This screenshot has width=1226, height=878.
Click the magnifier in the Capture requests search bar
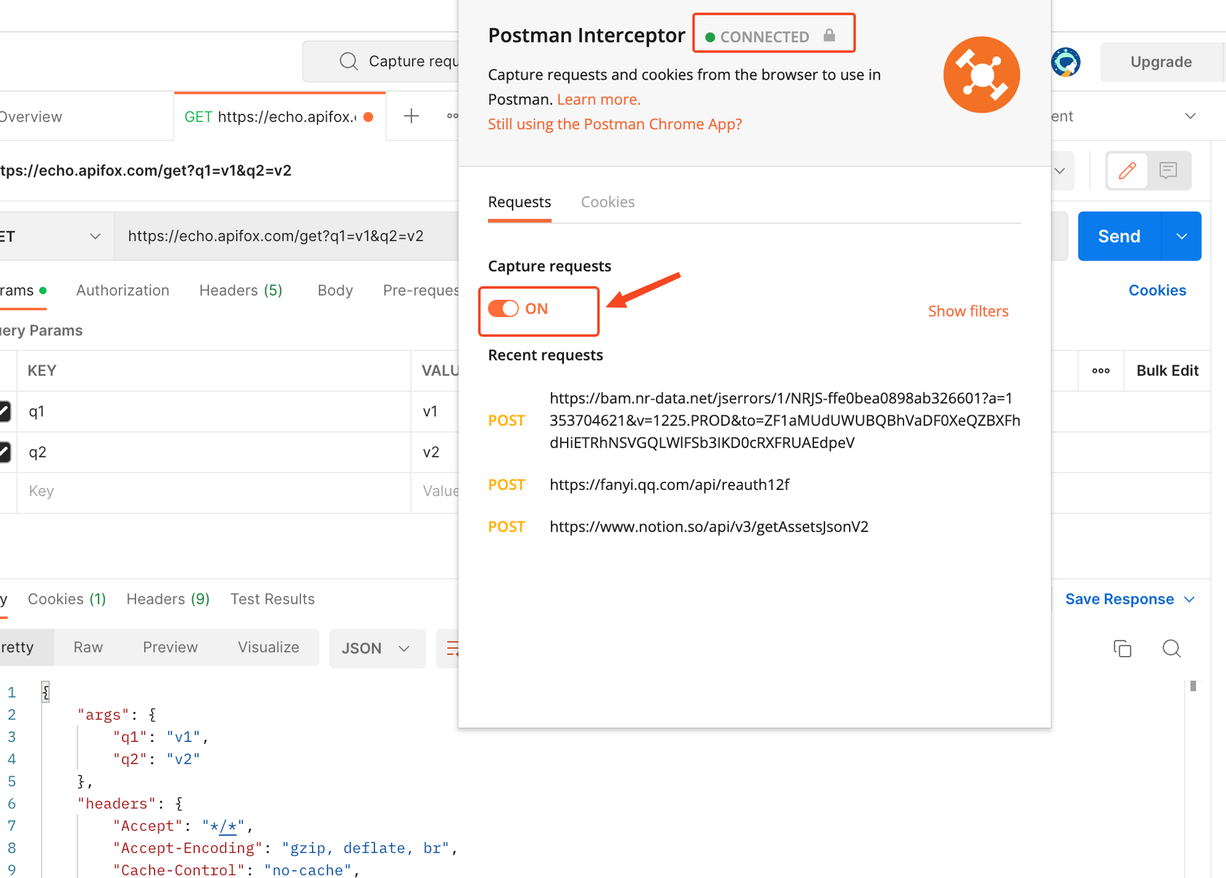348,61
